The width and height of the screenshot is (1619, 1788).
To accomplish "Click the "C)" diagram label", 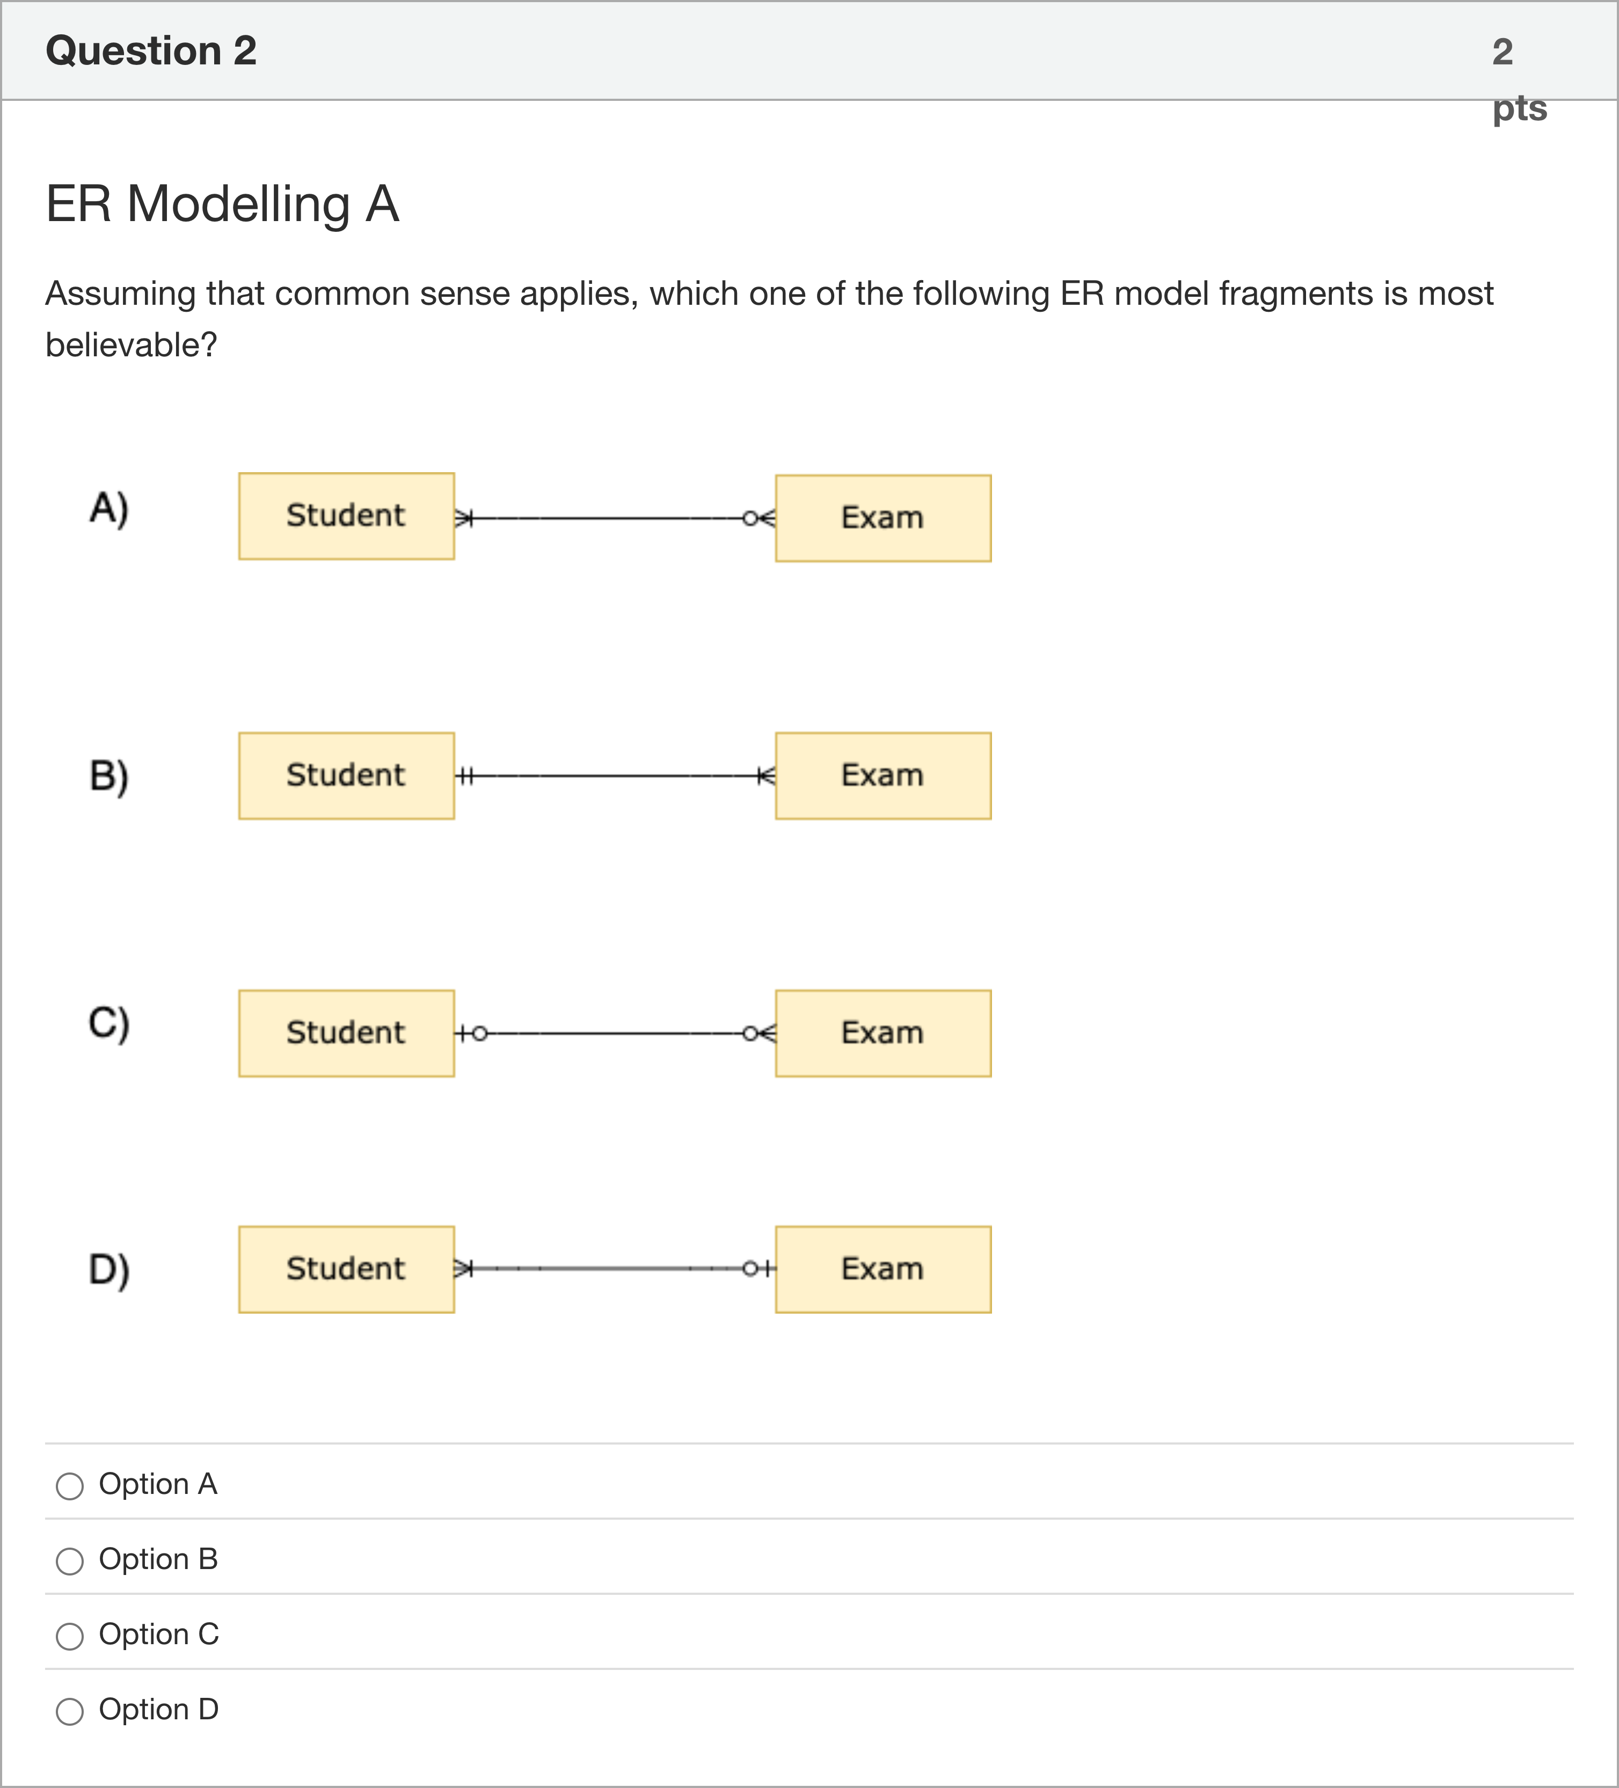I will 109,1023.
